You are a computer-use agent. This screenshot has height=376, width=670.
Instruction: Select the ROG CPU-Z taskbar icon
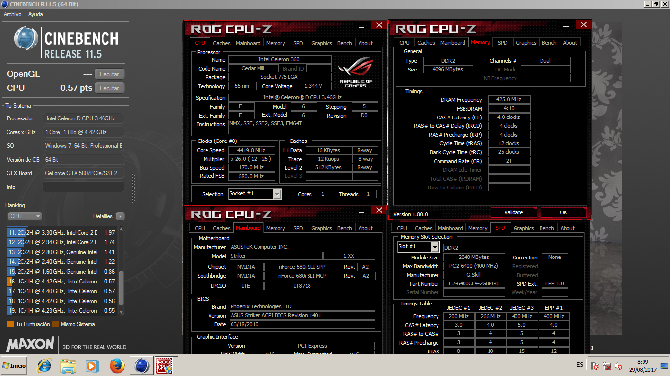point(164,365)
